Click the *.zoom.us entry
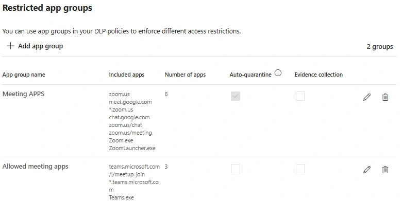 click(x=121, y=109)
